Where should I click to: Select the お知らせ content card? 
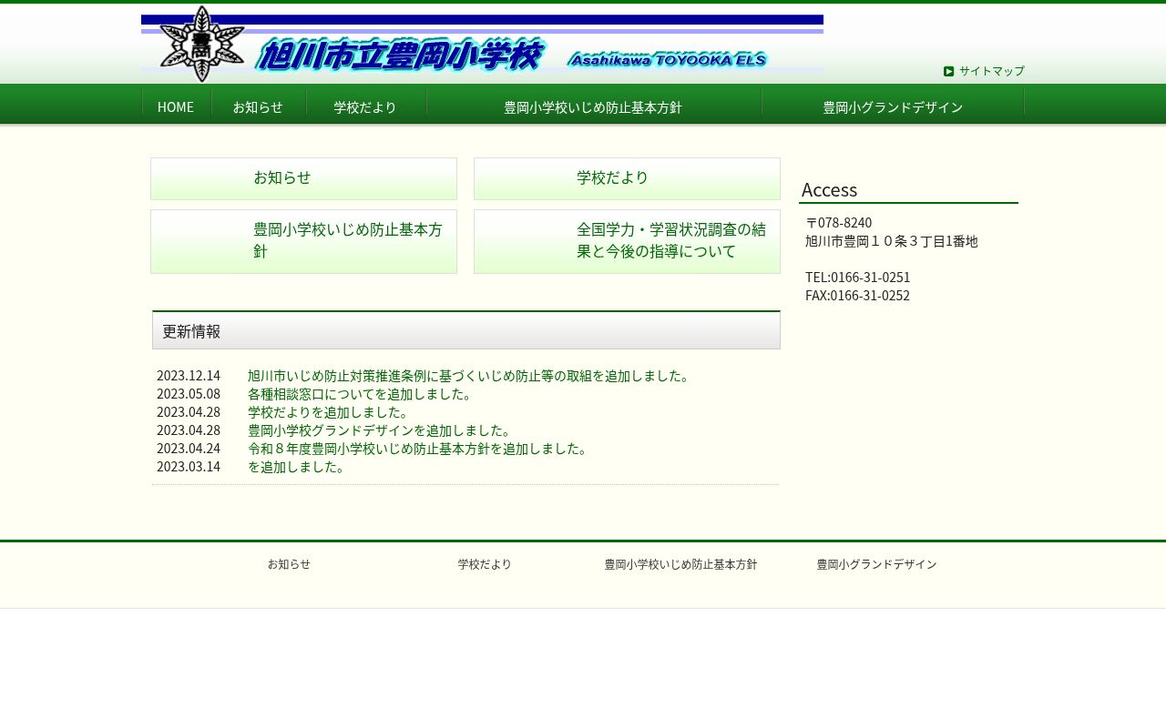[303, 178]
